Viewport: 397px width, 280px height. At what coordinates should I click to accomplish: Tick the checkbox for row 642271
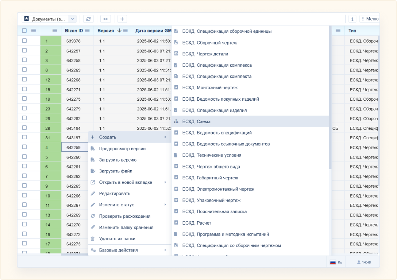[24, 89]
